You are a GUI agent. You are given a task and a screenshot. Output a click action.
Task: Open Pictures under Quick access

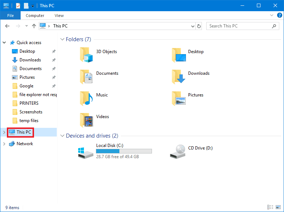(27, 77)
